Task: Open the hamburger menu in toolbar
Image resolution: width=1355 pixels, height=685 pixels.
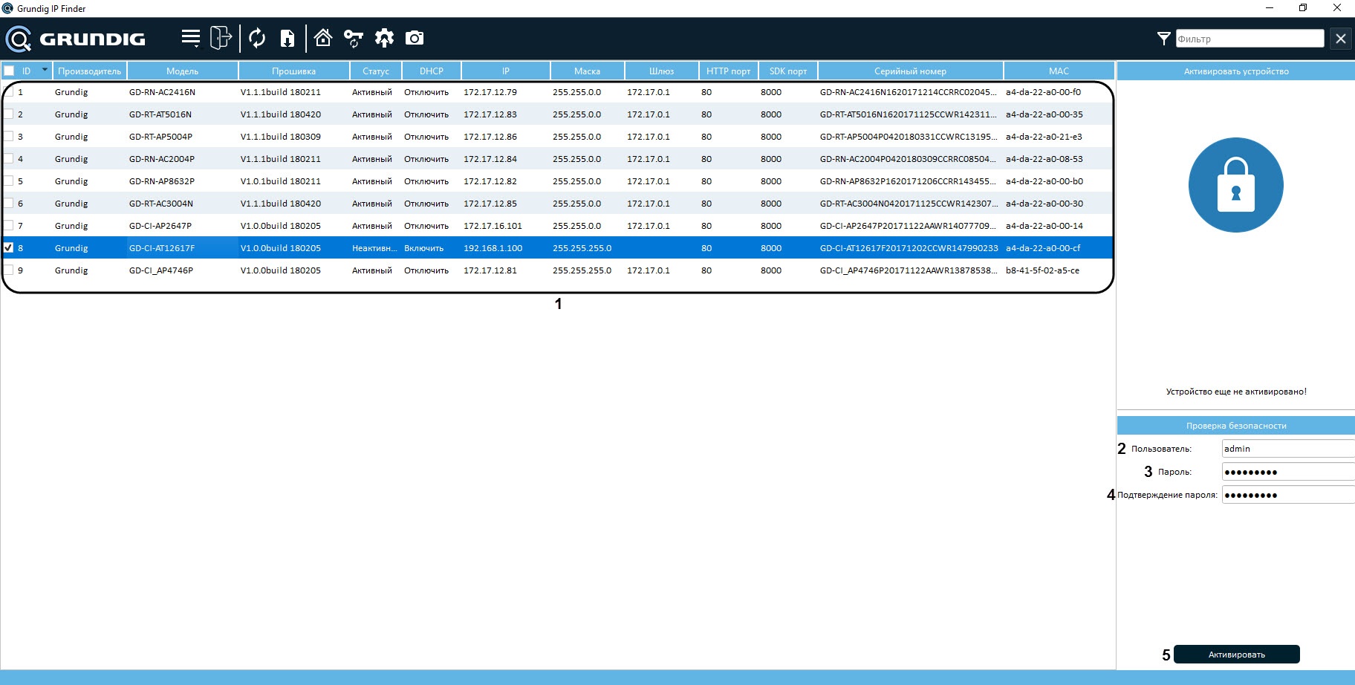Action: point(191,38)
